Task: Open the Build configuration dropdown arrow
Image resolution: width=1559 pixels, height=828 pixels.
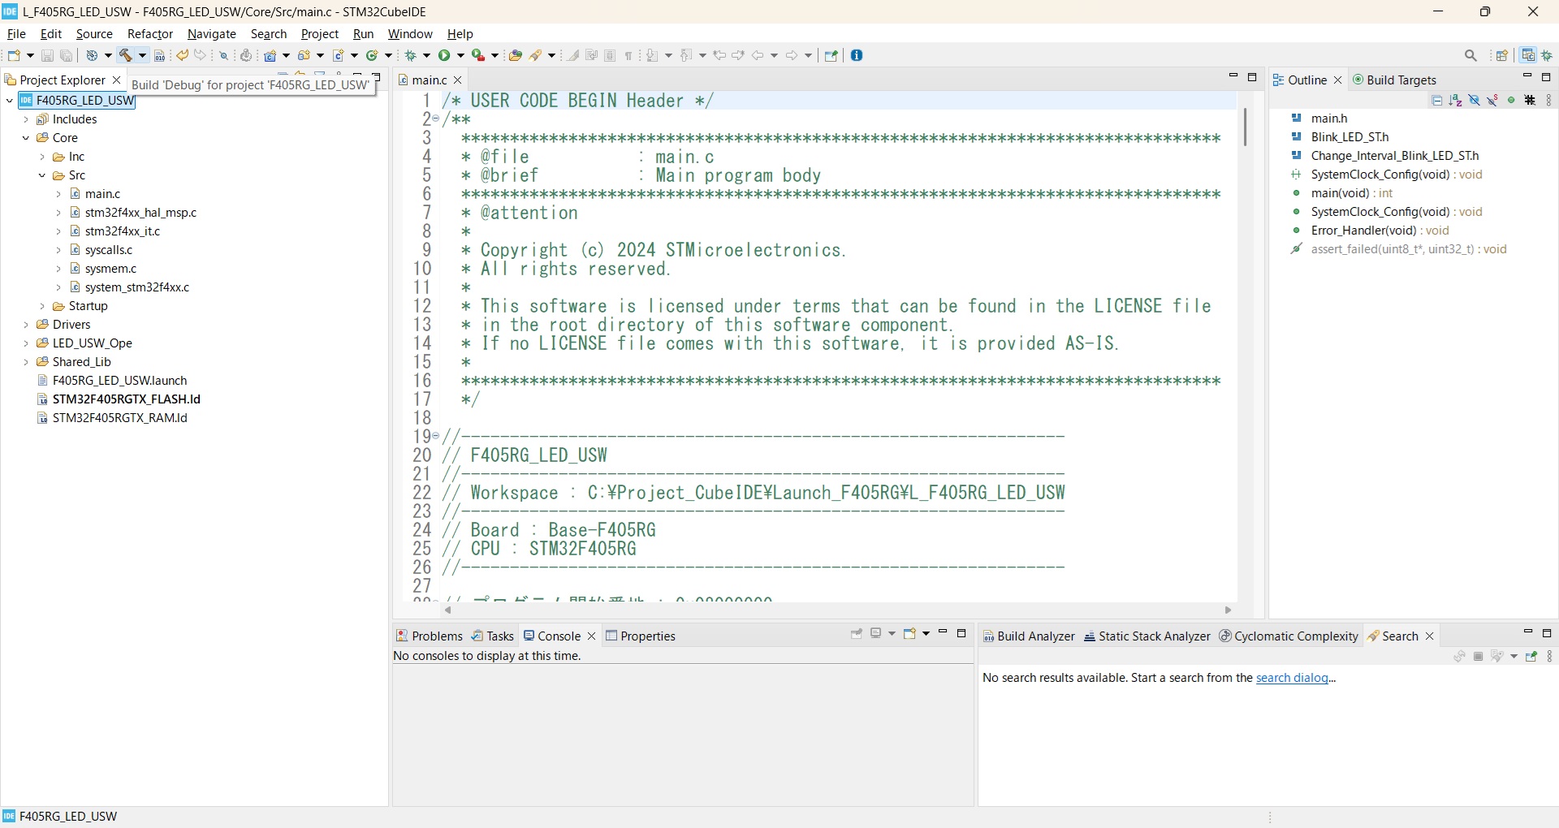Action: coord(107,56)
